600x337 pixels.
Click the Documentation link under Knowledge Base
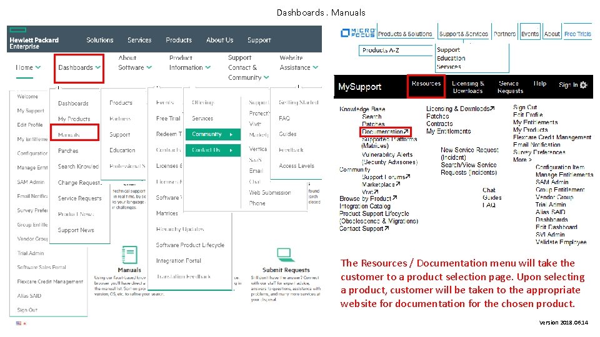tap(386, 132)
